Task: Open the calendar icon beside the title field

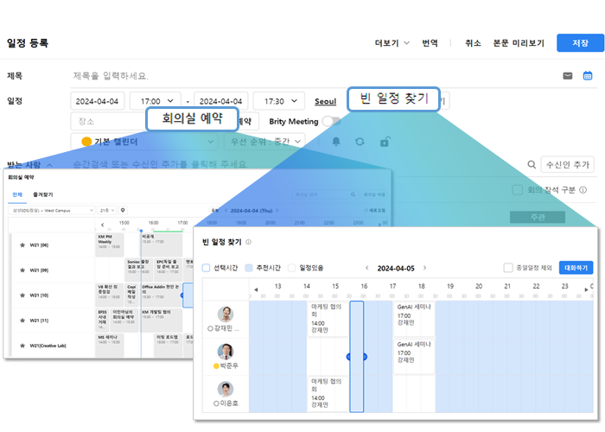Action: pyautogui.click(x=587, y=76)
